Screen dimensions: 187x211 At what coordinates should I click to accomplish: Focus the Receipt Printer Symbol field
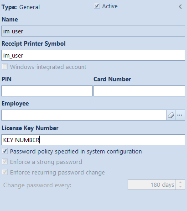click(x=93, y=55)
